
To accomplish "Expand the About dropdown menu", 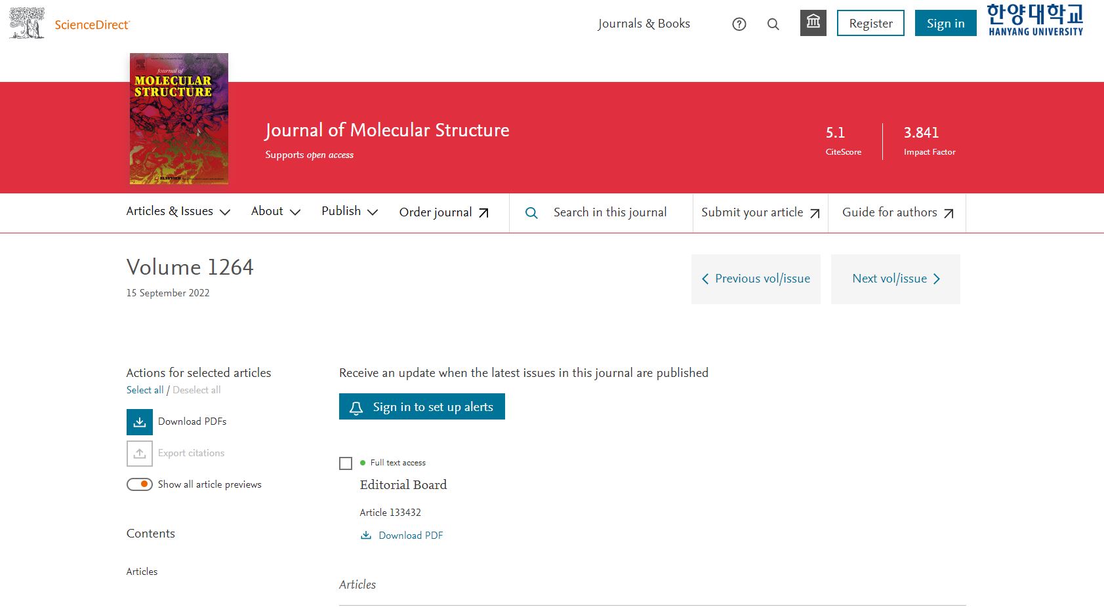I will pos(276,212).
